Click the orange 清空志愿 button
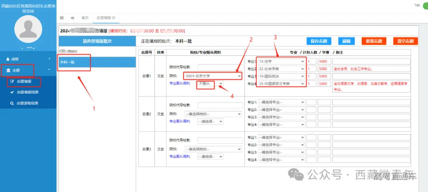 (x=405, y=41)
